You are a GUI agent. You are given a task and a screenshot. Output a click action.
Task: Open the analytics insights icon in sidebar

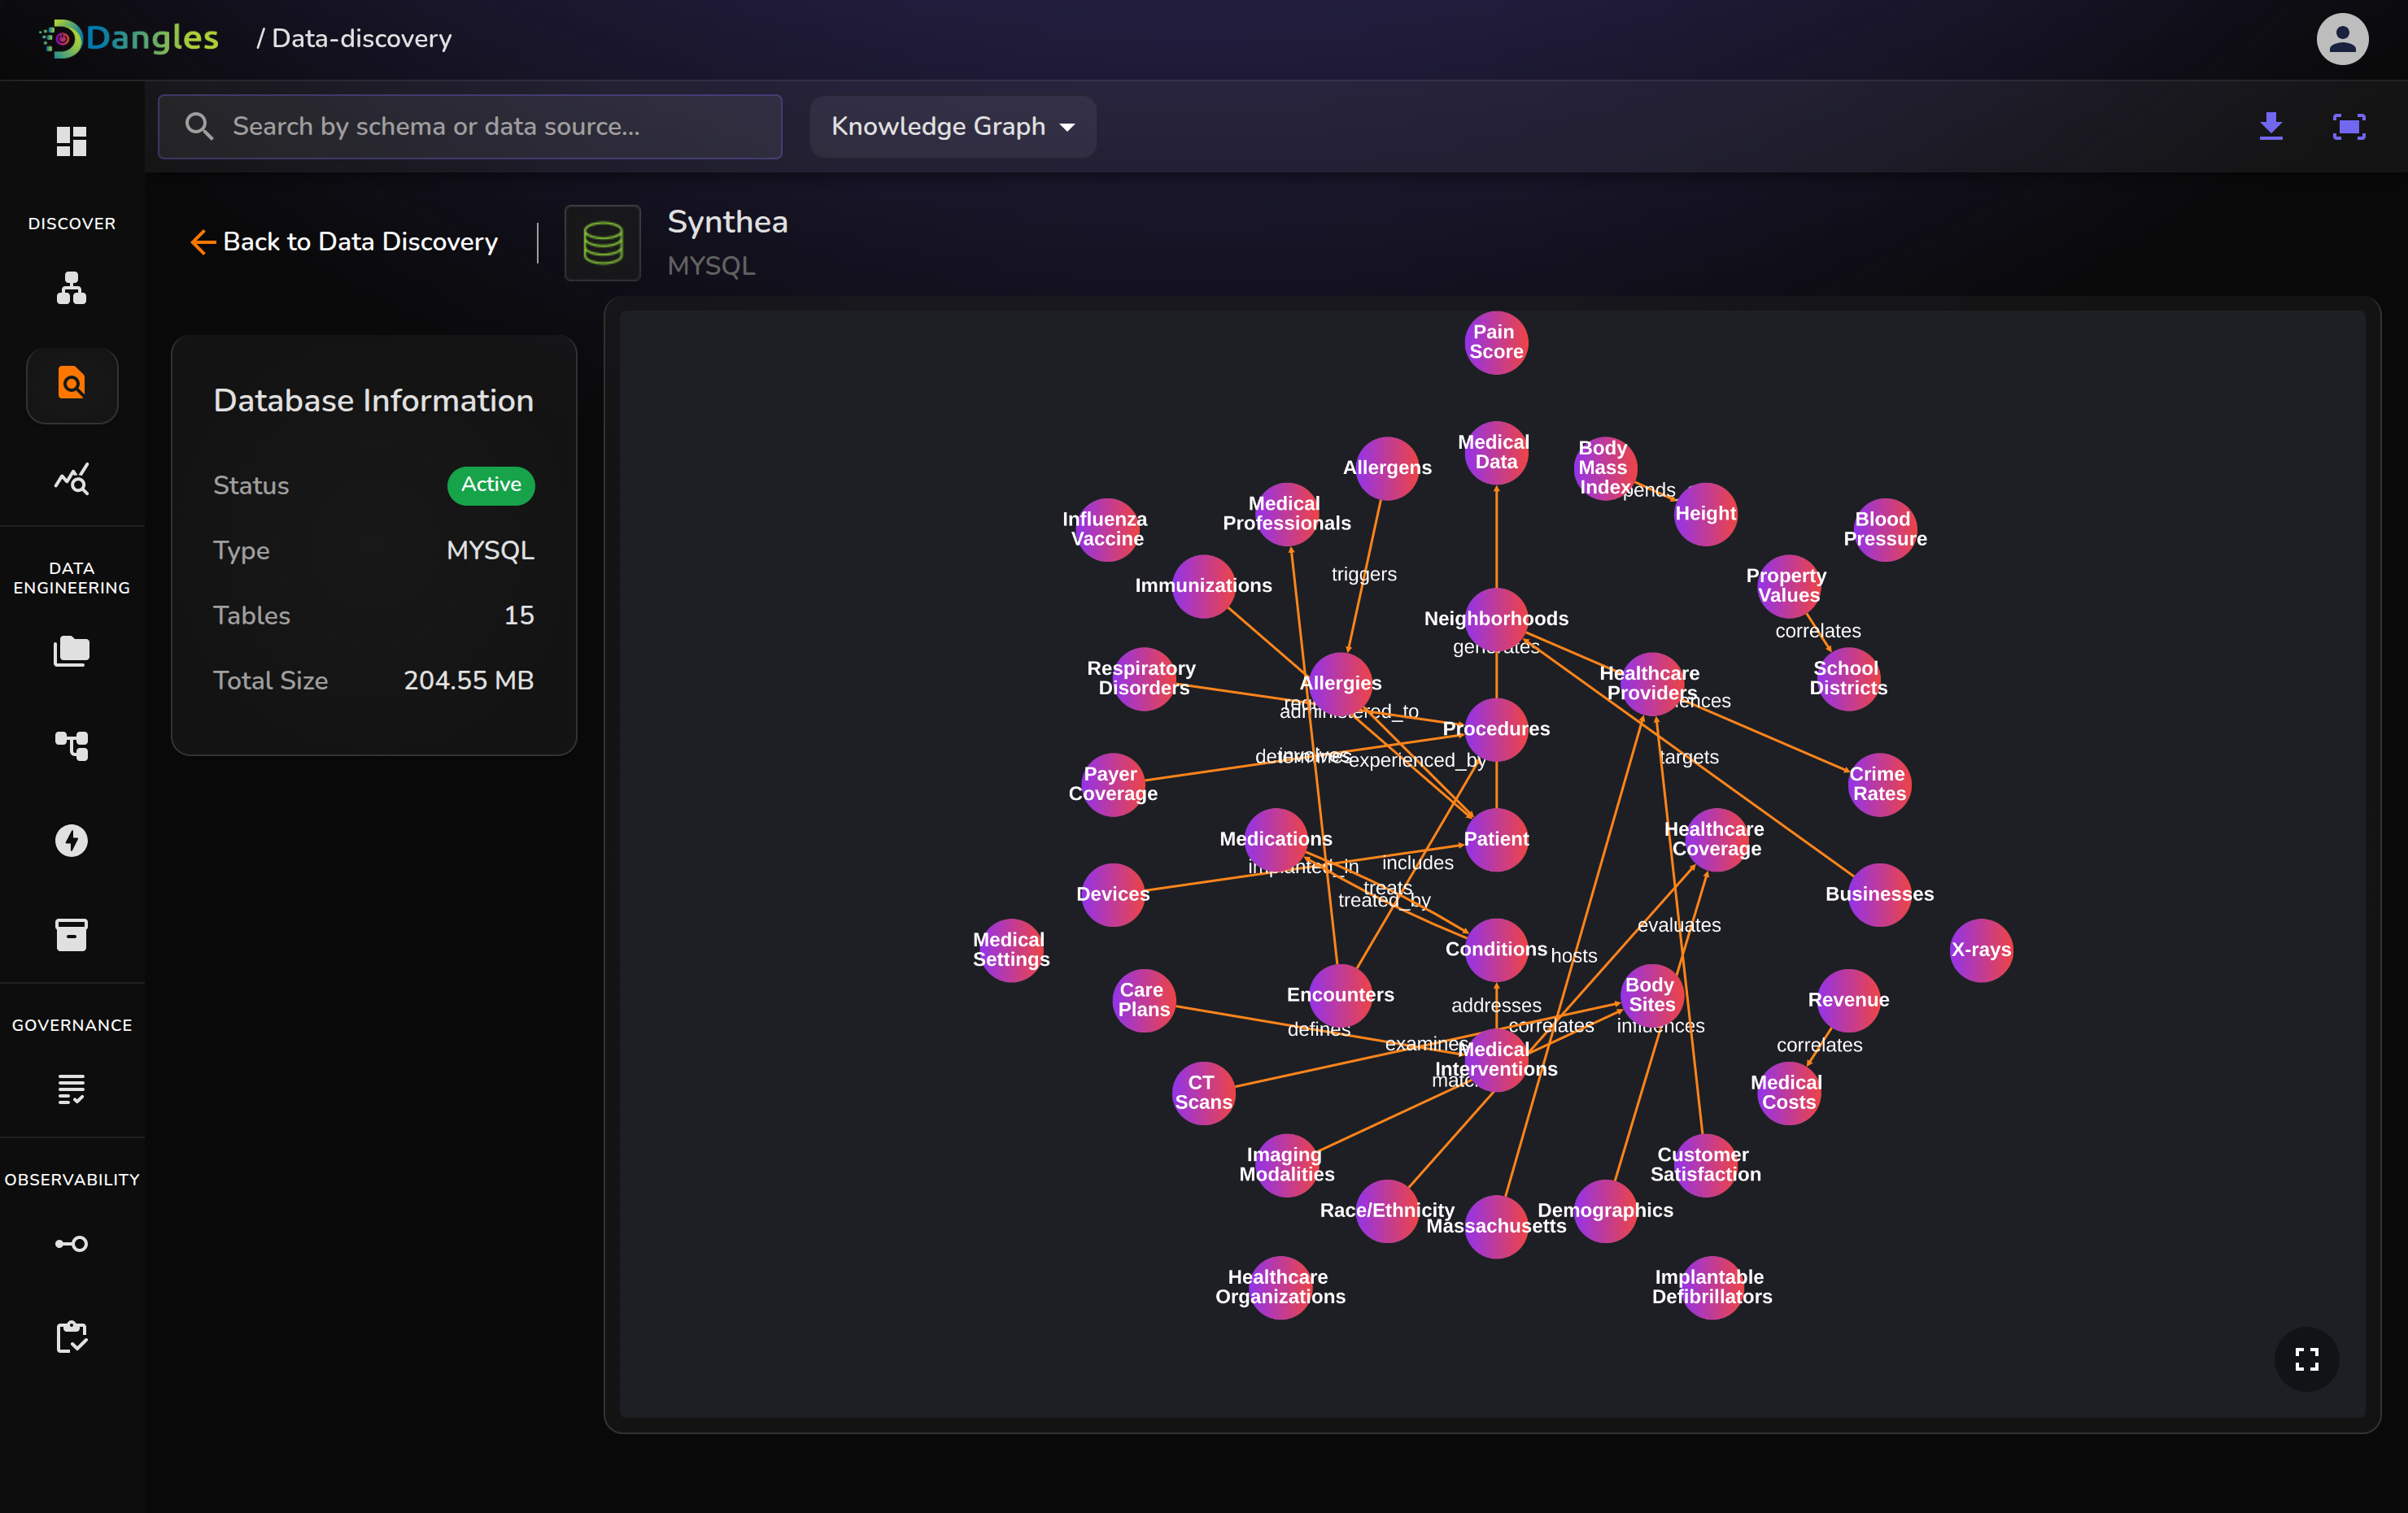click(x=71, y=479)
